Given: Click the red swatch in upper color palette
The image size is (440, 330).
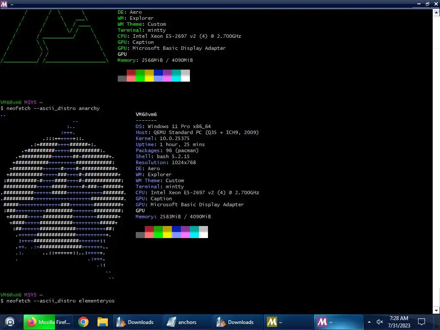Looking at the screenshot, I should point(131,76).
